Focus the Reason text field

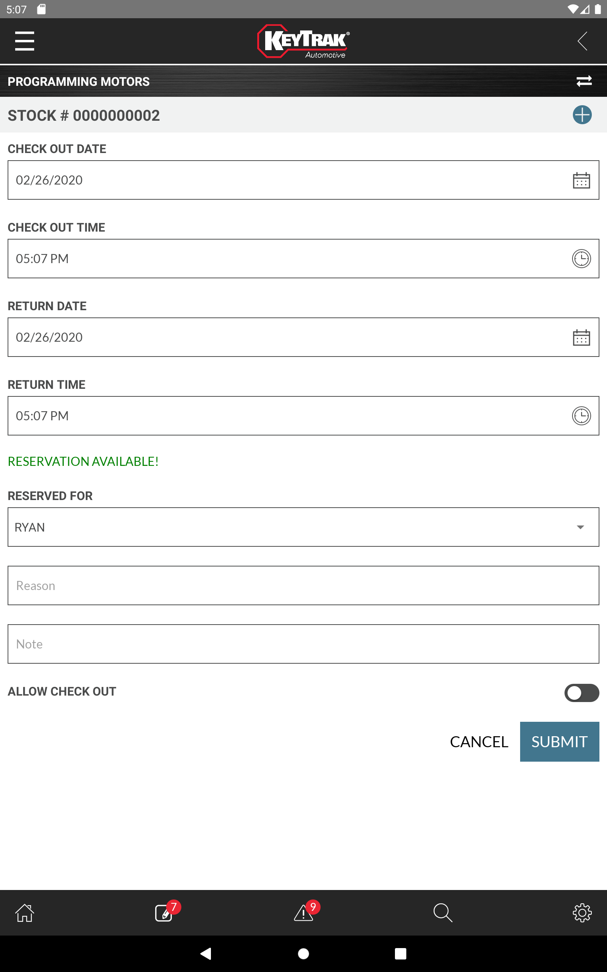pos(303,585)
